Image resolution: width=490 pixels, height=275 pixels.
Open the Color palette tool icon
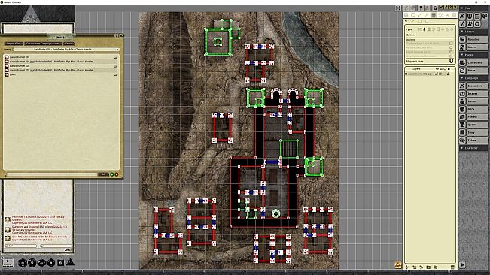[x=485, y=17]
